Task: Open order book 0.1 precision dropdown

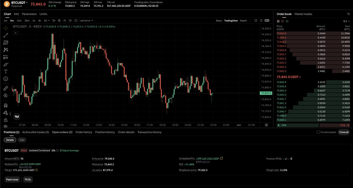Action: tap(347, 21)
